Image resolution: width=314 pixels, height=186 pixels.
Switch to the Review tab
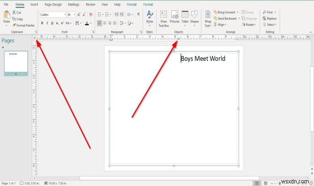91,4
